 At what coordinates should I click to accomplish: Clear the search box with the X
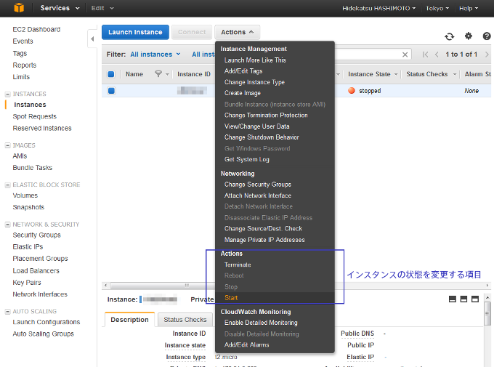point(405,55)
